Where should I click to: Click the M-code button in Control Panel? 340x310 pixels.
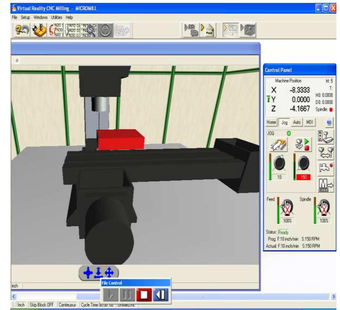[326, 185]
